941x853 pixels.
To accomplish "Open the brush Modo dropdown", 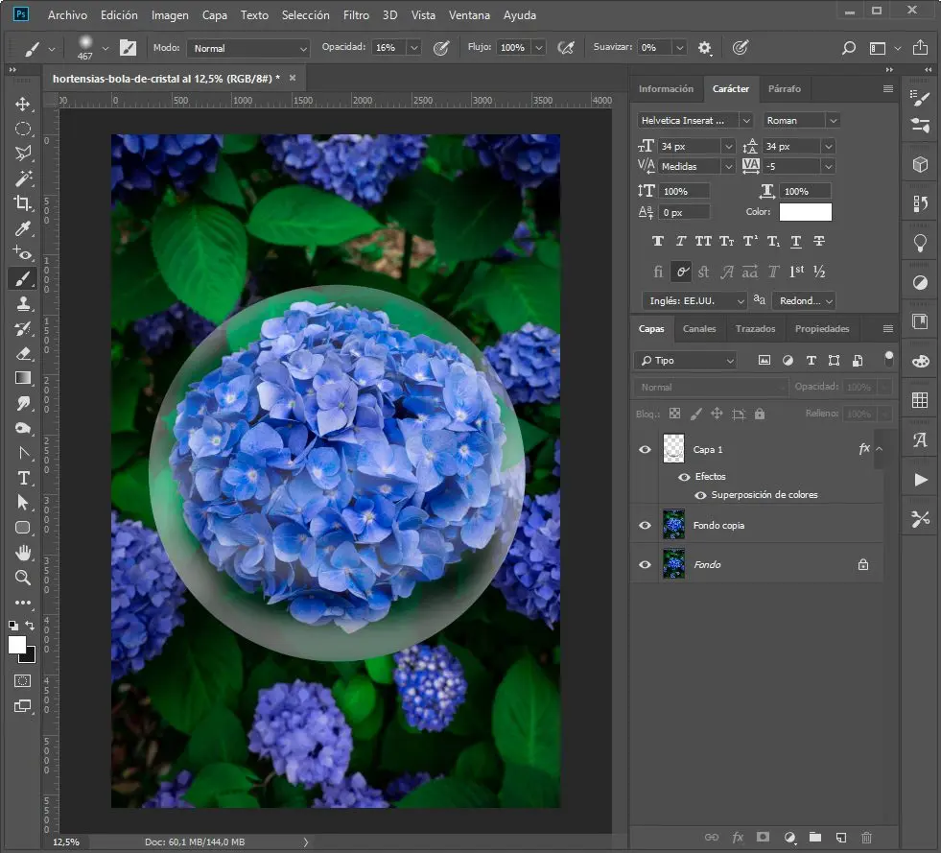I will (248, 48).
